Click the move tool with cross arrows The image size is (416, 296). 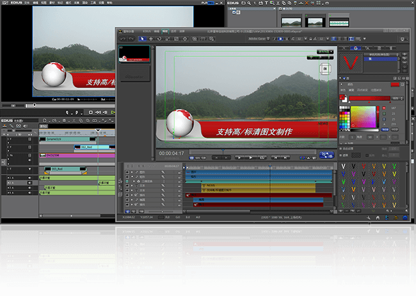(x=151, y=38)
